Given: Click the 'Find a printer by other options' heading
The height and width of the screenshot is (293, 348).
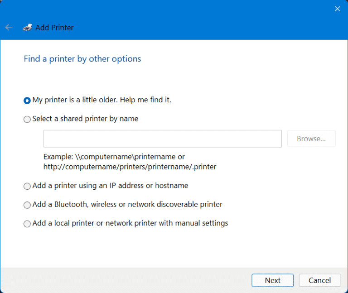Looking at the screenshot, I should [82, 59].
